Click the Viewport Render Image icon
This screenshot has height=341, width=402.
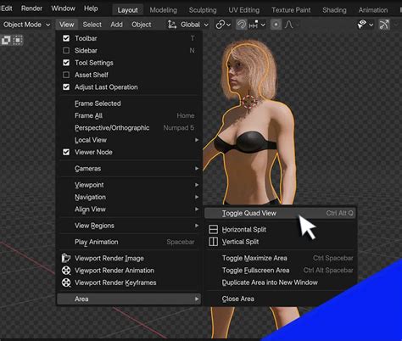(66, 258)
